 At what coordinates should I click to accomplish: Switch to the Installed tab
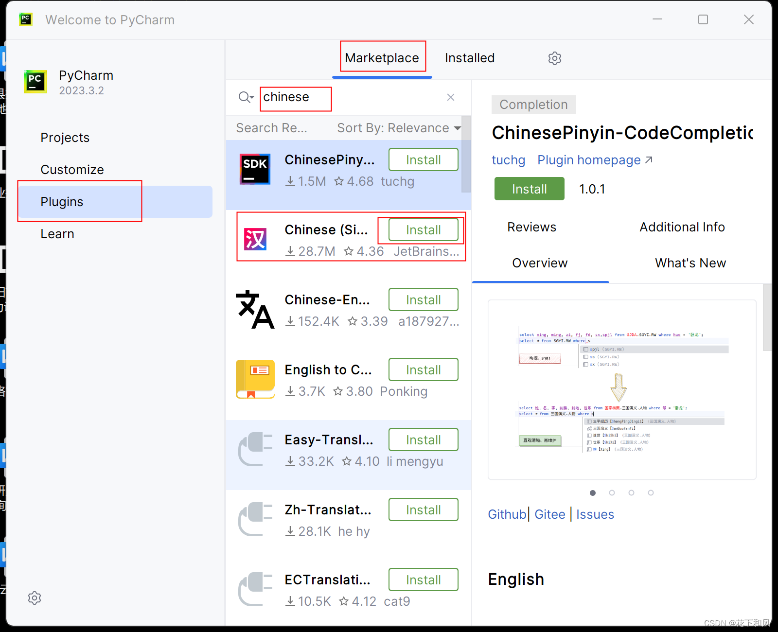point(469,58)
